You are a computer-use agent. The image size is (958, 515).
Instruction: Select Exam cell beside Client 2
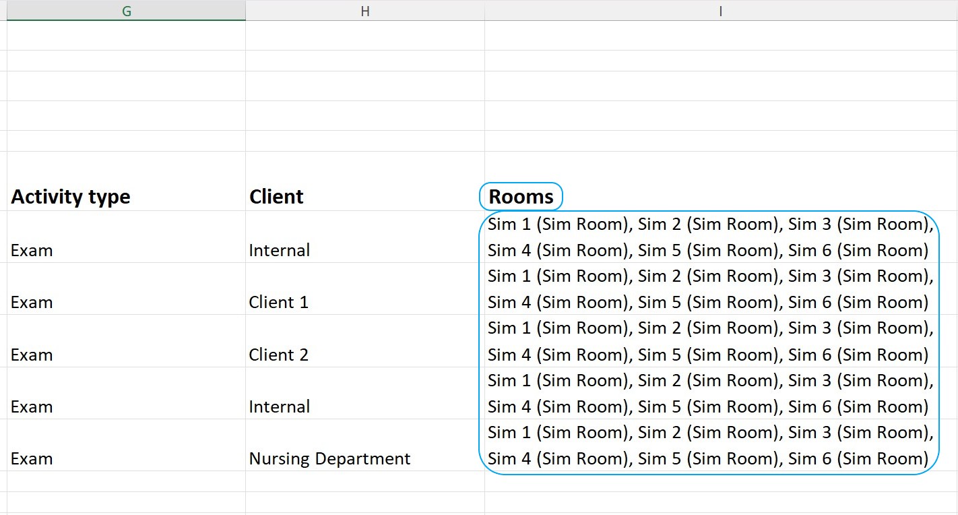pos(126,341)
